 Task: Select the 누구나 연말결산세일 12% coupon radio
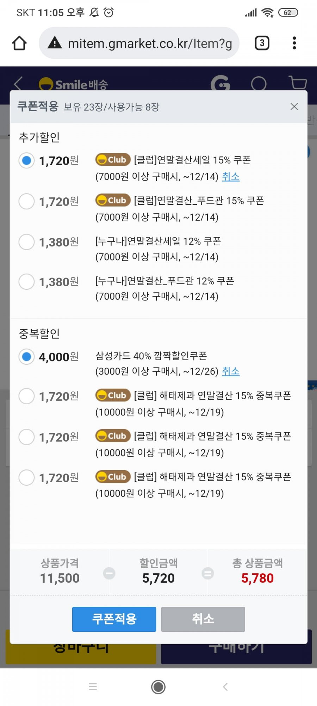(26, 242)
